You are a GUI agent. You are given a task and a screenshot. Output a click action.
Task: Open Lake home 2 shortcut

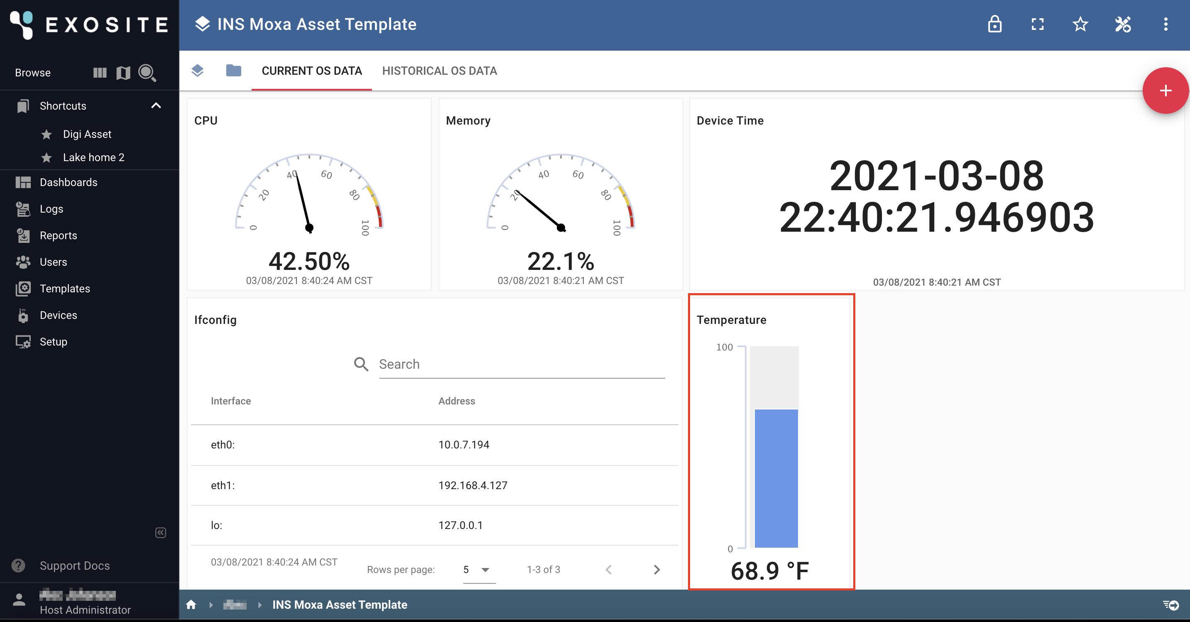93,157
